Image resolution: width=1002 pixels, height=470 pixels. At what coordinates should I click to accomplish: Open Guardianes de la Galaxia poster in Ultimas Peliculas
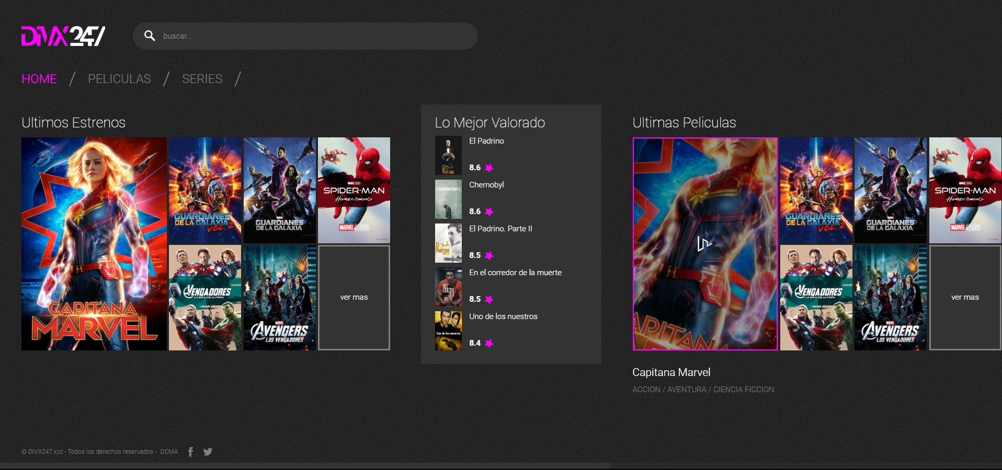pos(891,190)
